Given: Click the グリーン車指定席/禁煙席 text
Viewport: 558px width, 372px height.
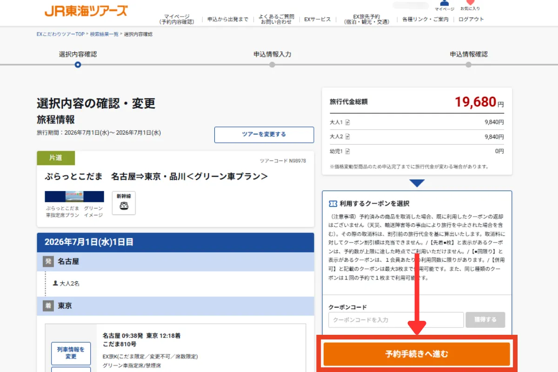Looking at the screenshot, I should (132, 365).
